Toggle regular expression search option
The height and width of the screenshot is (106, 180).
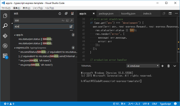click(x=71, y=21)
